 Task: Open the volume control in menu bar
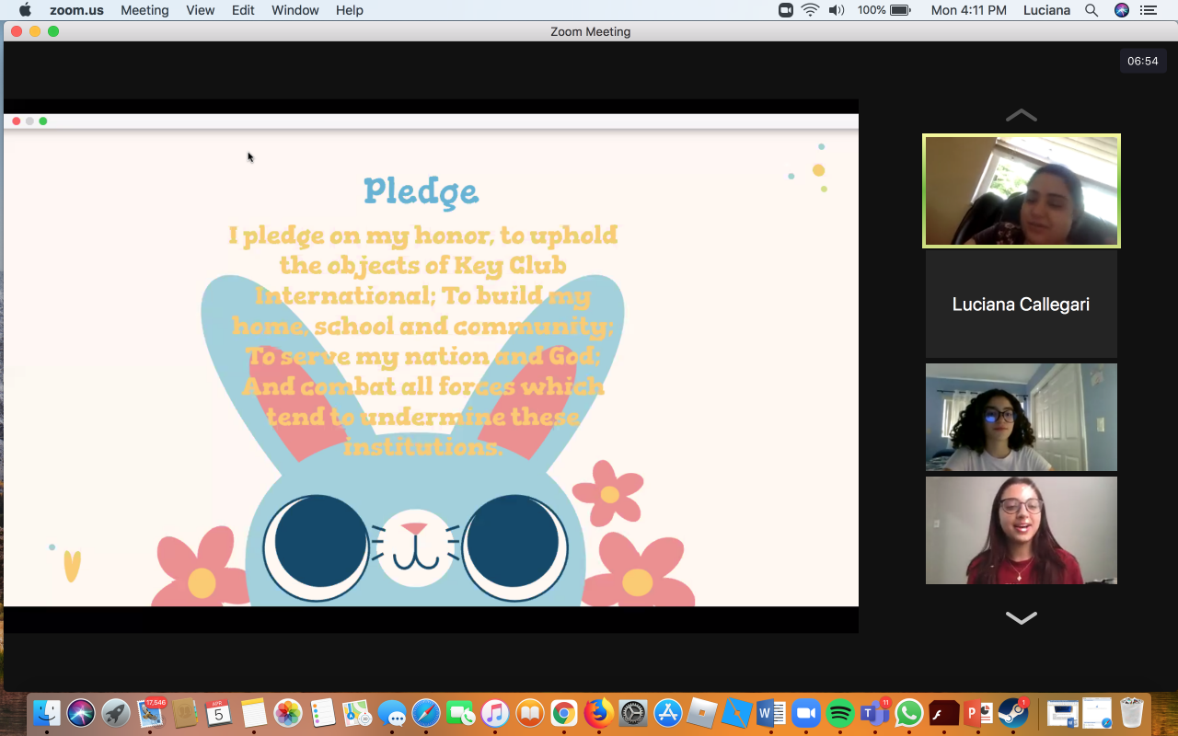836,10
